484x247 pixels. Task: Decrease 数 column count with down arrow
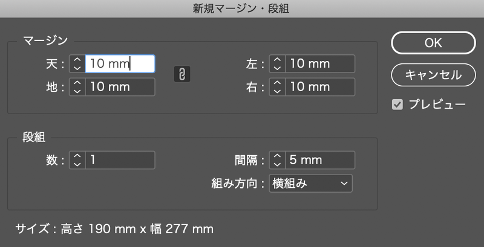tap(77, 164)
